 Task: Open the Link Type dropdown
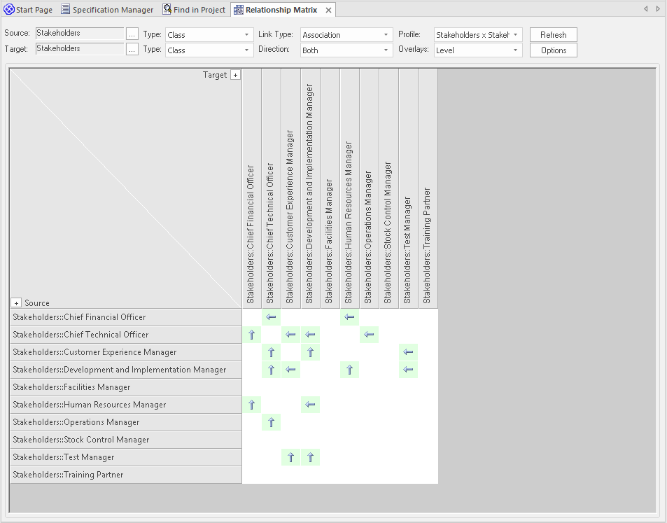346,34
